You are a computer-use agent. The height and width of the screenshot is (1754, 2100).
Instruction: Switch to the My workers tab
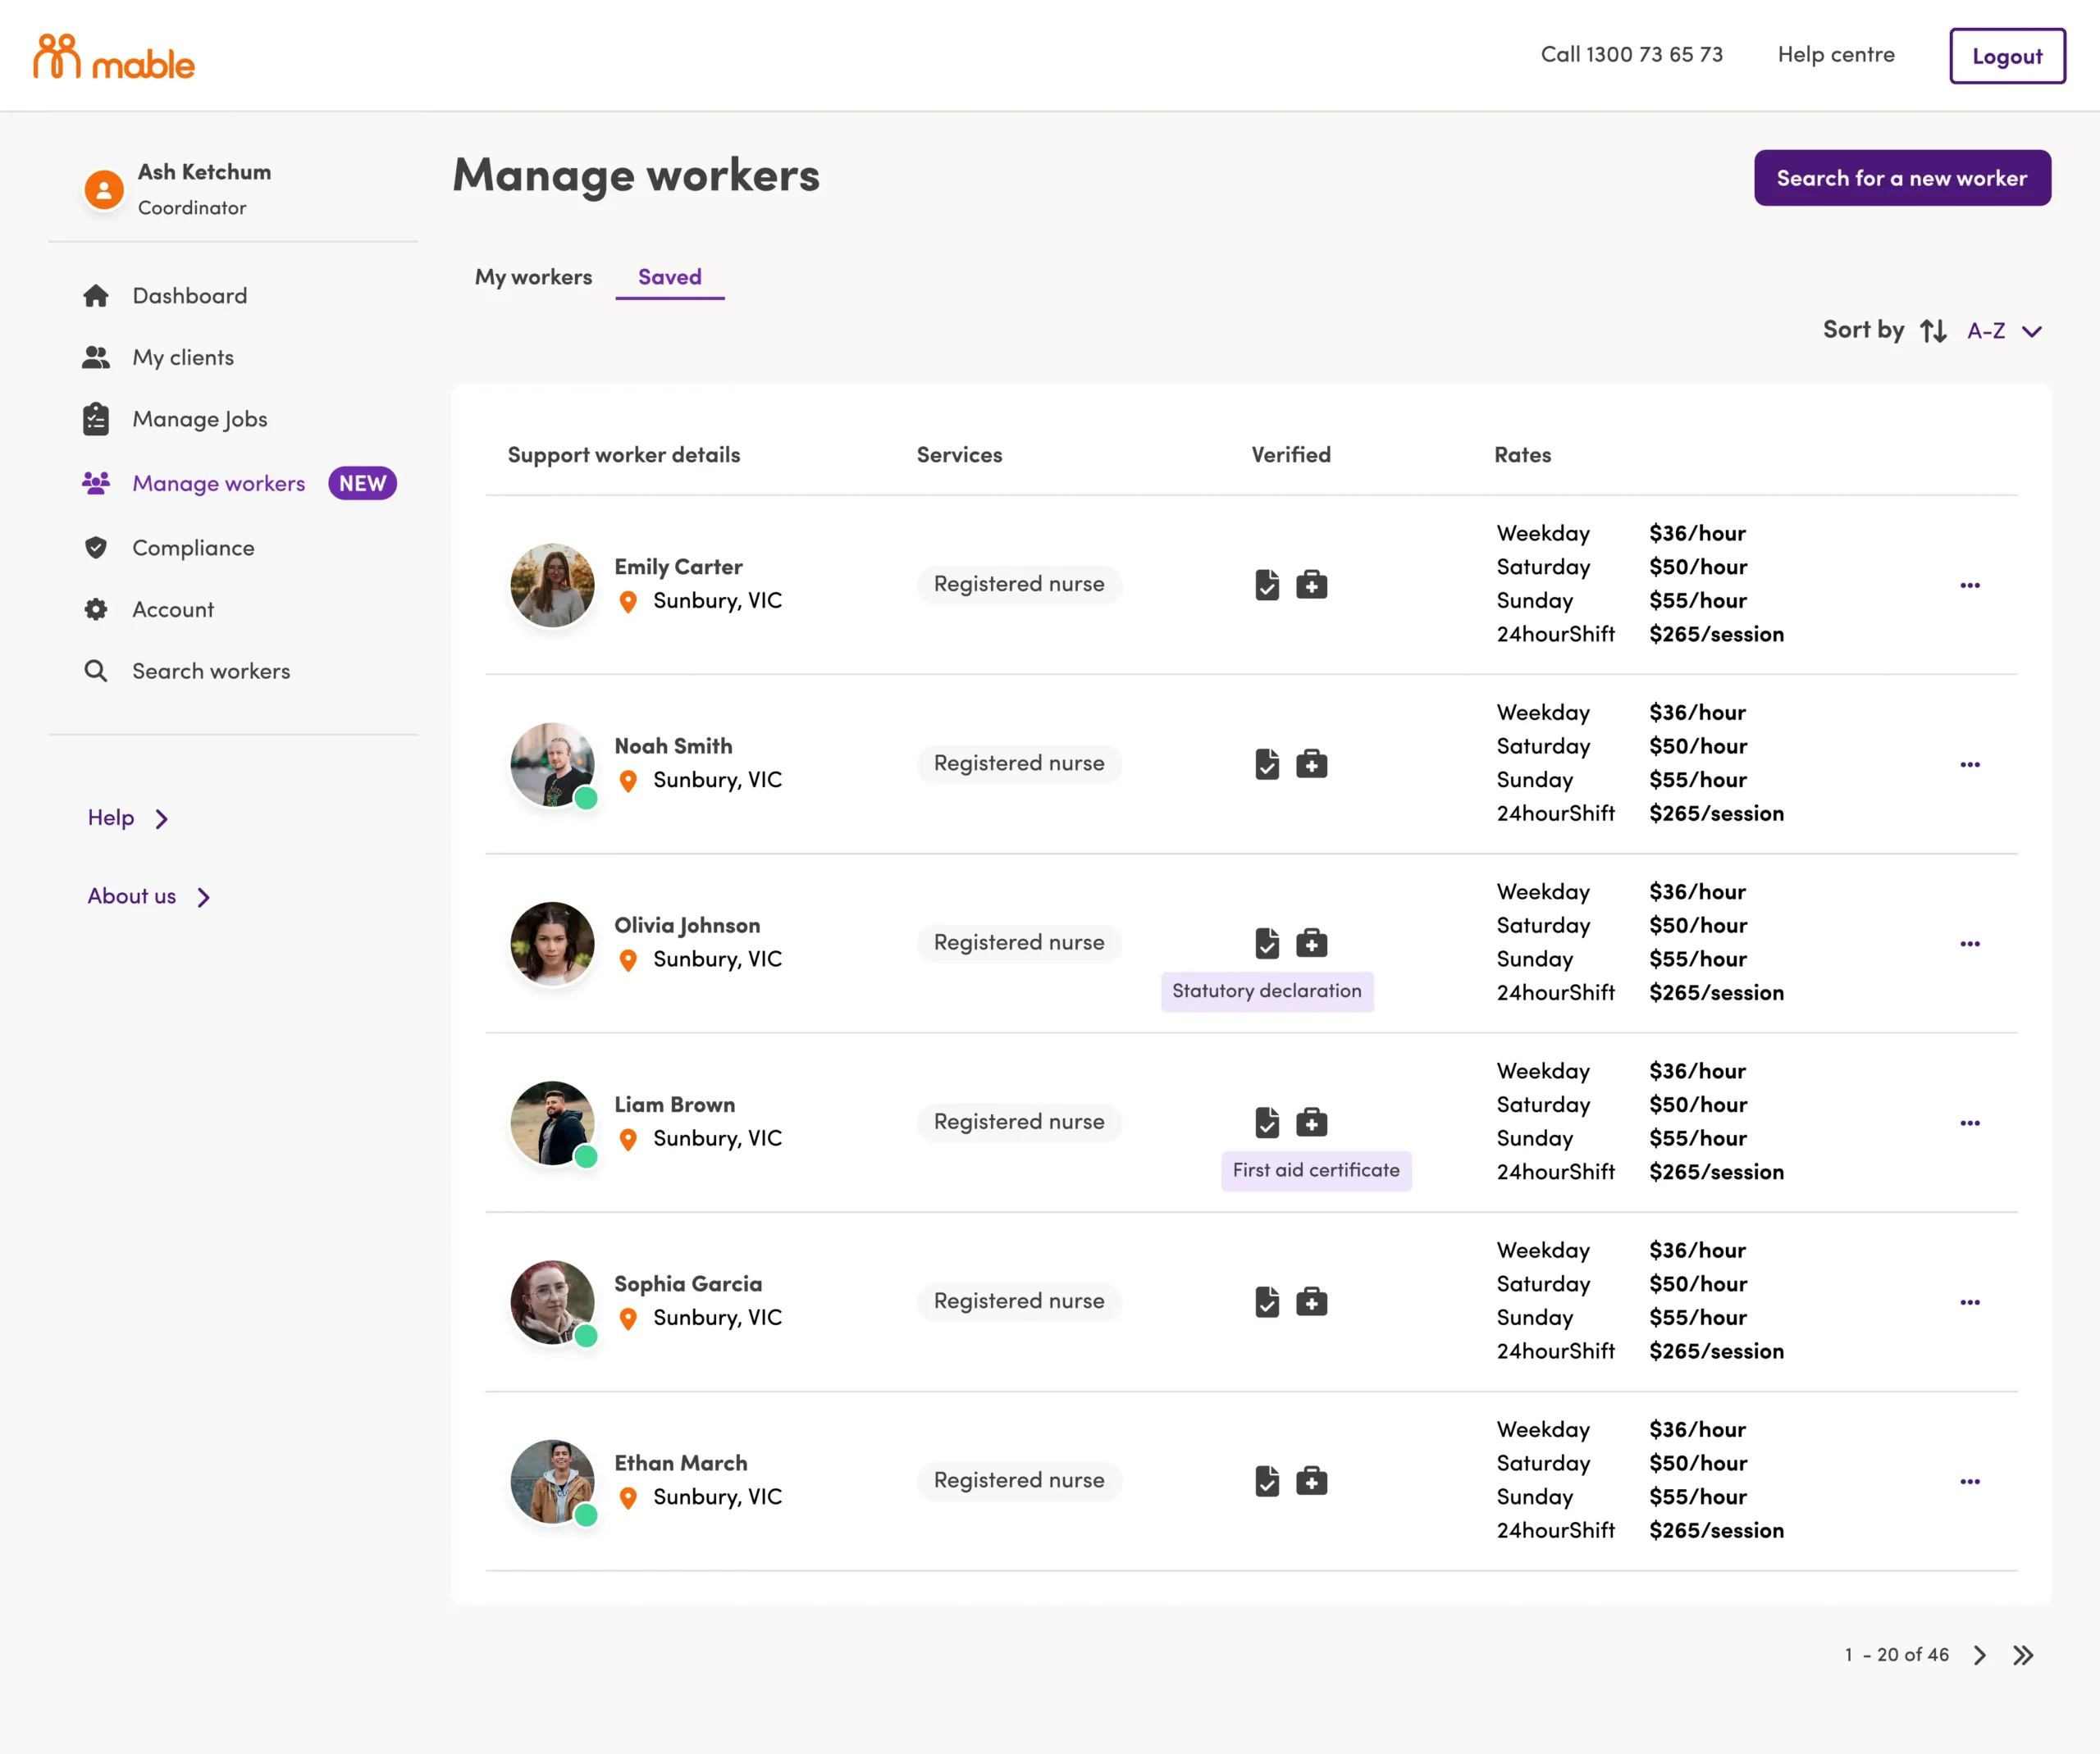pyautogui.click(x=533, y=277)
